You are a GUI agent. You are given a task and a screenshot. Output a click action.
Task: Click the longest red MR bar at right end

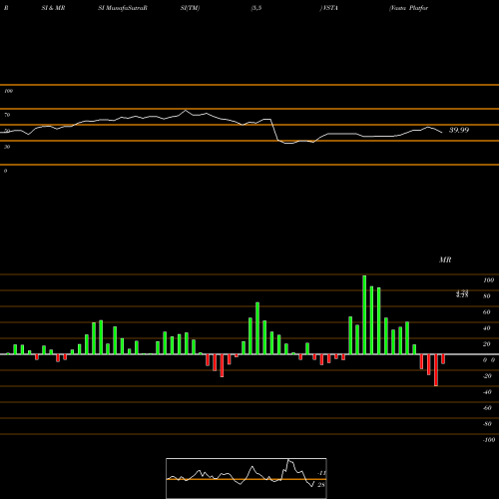coord(436,370)
